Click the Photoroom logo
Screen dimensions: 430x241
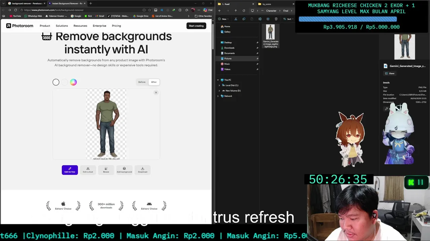20,26
